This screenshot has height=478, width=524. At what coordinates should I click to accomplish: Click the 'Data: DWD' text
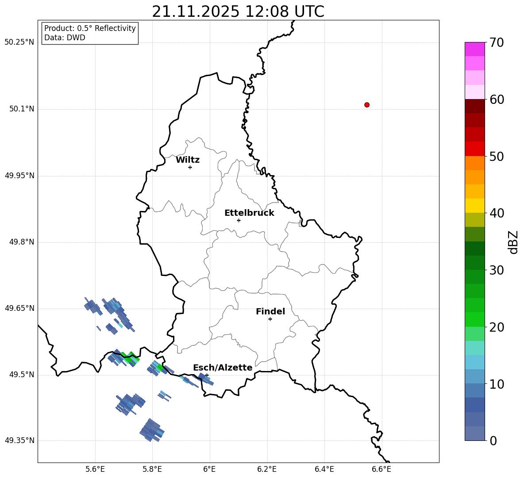pyautogui.click(x=65, y=38)
